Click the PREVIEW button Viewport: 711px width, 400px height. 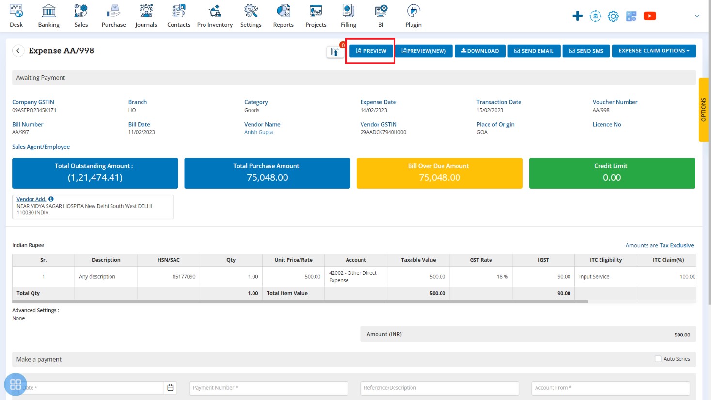click(x=371, y=51)
